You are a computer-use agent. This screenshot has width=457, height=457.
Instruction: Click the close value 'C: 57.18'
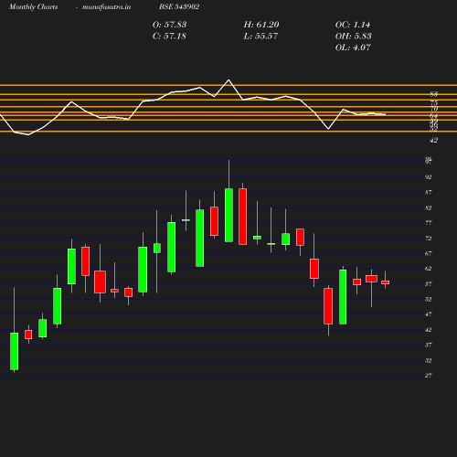pos(169,37)
